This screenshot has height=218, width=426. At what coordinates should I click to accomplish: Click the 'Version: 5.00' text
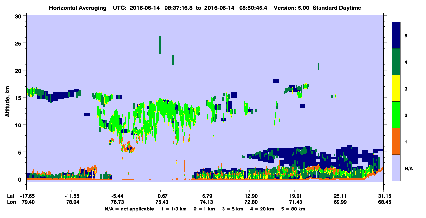tap(291, 8)
